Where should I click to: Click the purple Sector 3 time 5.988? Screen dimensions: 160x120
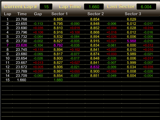tap(132, 41)
